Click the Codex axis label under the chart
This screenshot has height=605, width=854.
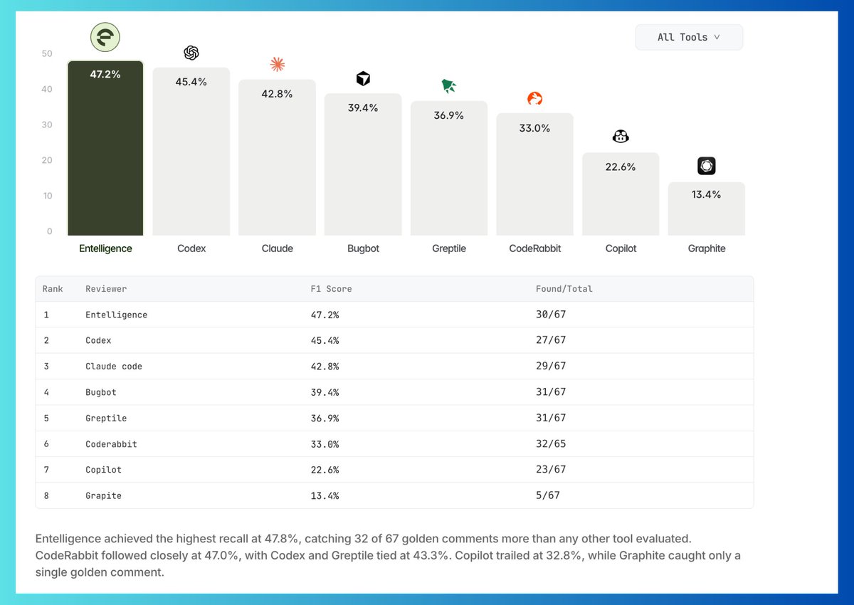[191, 248]
